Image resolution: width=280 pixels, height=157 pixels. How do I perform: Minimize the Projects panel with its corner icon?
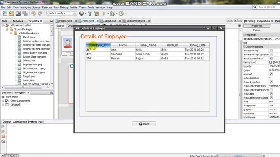(x=51, y=21)
